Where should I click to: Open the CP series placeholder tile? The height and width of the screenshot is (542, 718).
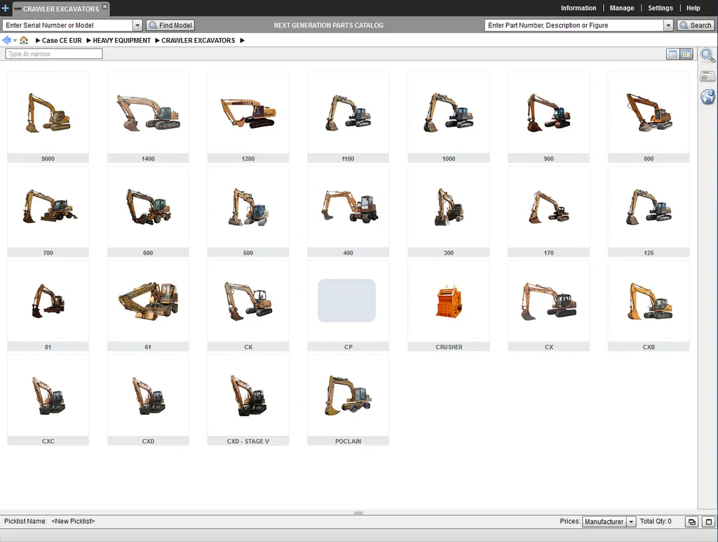(x=348, y=306)
